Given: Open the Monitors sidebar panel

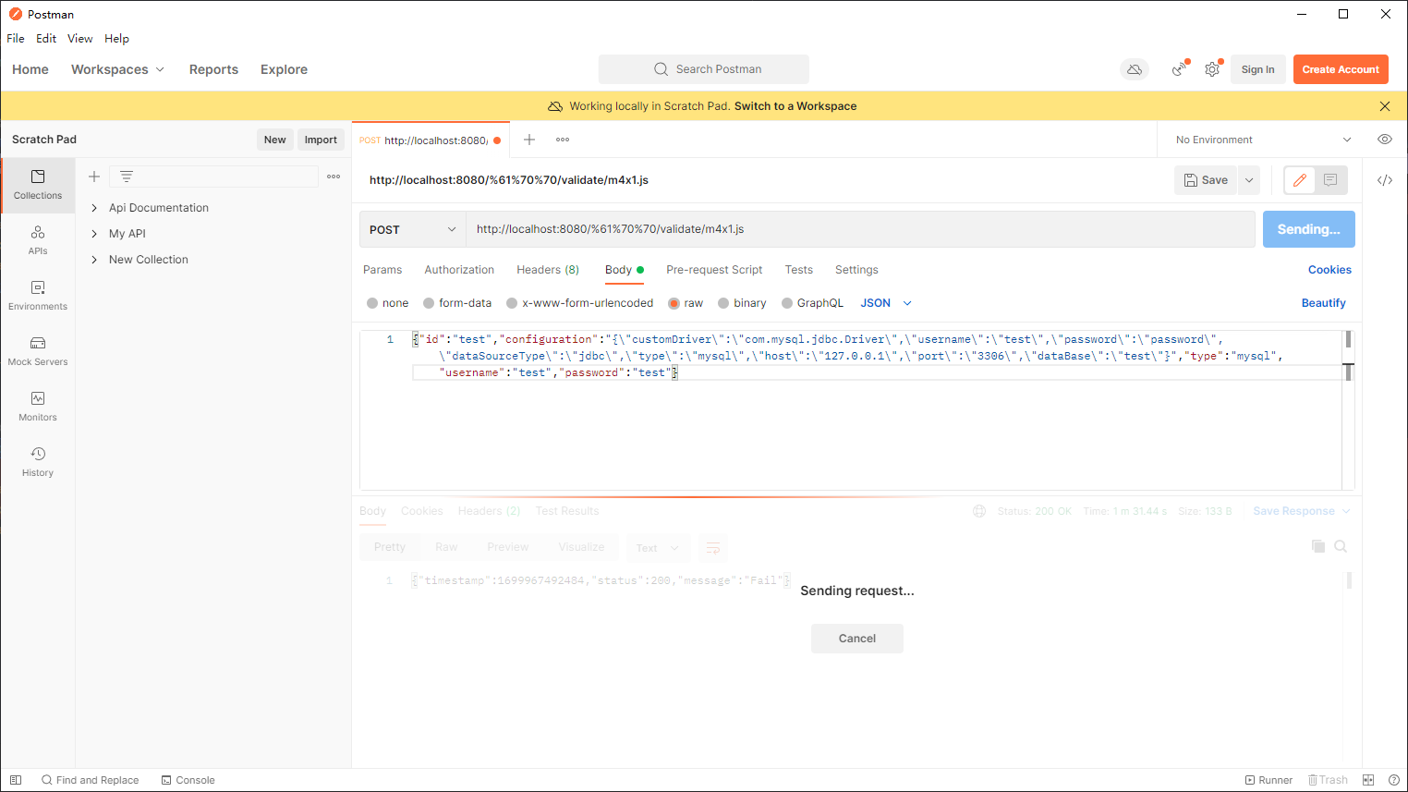Looking at the screenshot, I should point(38,407).
